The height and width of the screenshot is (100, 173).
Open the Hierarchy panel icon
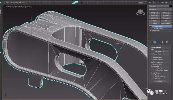click(x=158, y=2)
